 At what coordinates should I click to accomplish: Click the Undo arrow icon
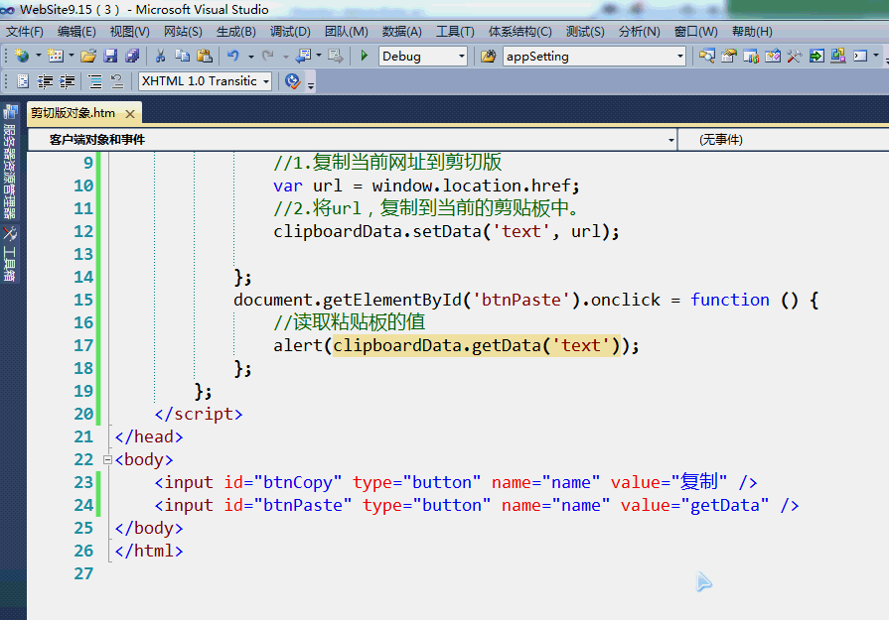pos(232,57)
